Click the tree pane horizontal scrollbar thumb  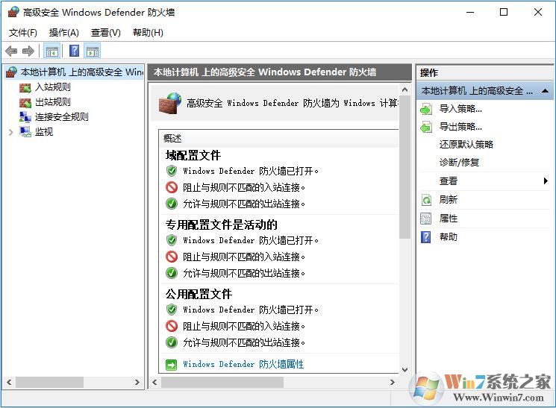[50, 383]
